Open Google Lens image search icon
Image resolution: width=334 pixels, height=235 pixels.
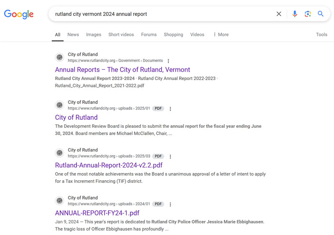(x=308, y=14)
